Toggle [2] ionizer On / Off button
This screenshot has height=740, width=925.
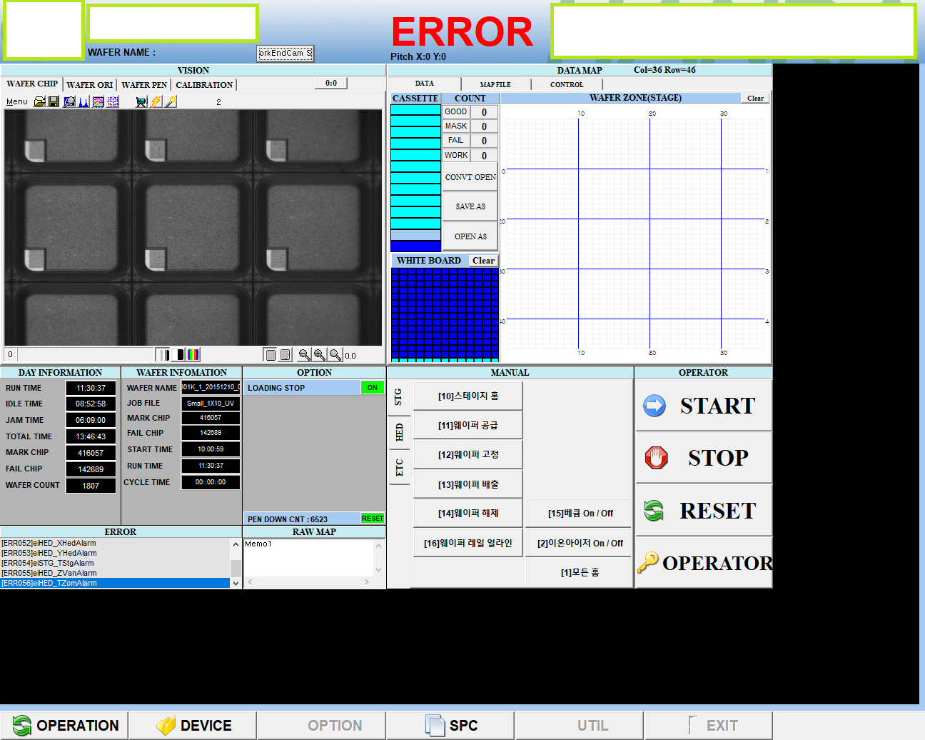tap(580, 544)
